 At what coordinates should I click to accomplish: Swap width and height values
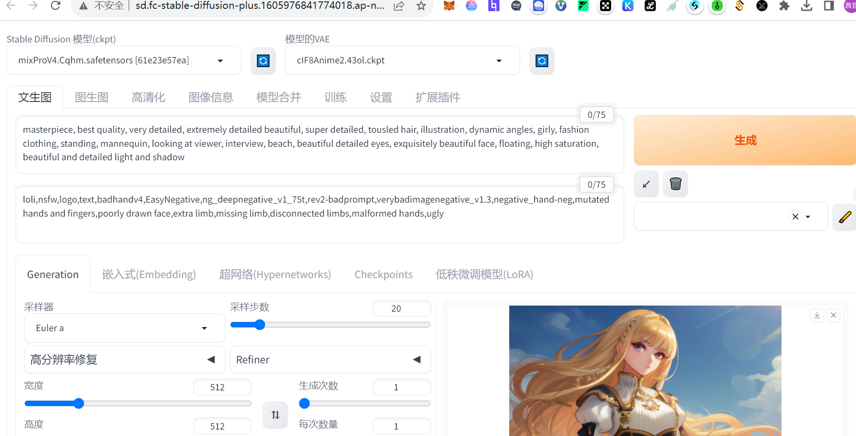(276, 415)
